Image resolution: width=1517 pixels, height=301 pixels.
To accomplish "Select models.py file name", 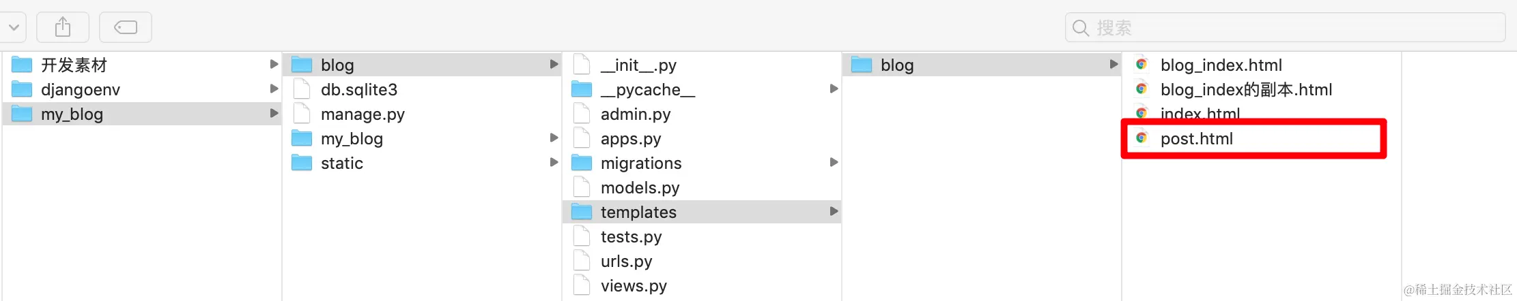I will tap(640, 187).
